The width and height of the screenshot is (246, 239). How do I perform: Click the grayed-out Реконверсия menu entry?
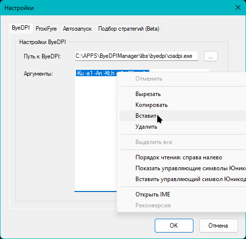183,205
